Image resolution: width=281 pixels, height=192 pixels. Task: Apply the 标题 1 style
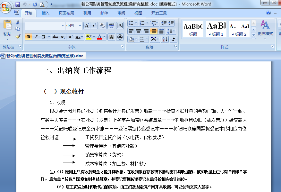point(216,29)
